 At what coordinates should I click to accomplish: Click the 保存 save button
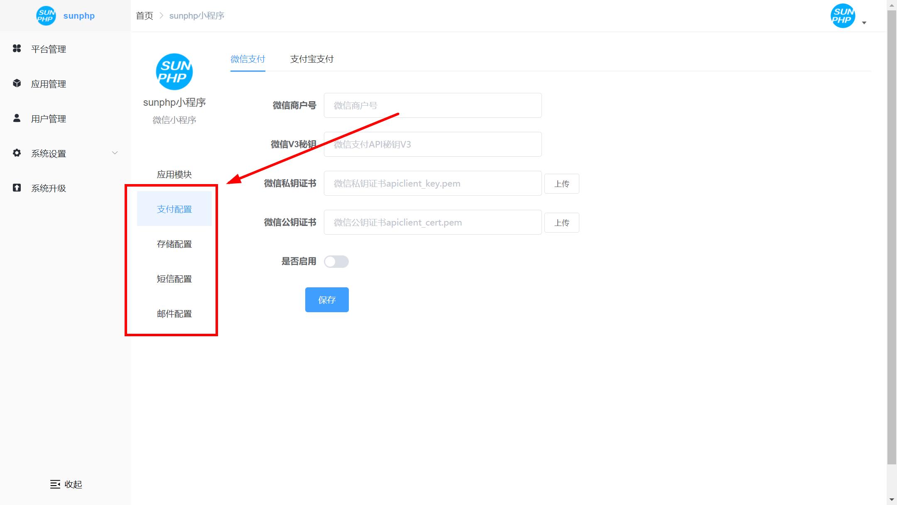(327, 300)
